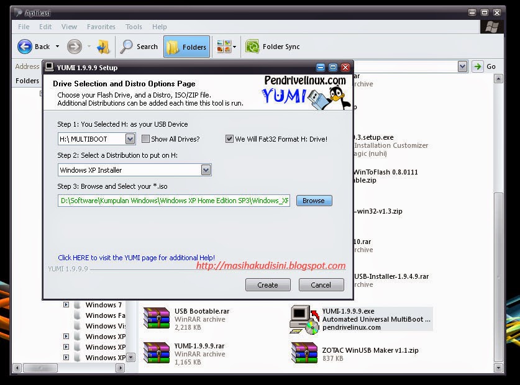Expand the Windows 7 tree node

(66, 304)
